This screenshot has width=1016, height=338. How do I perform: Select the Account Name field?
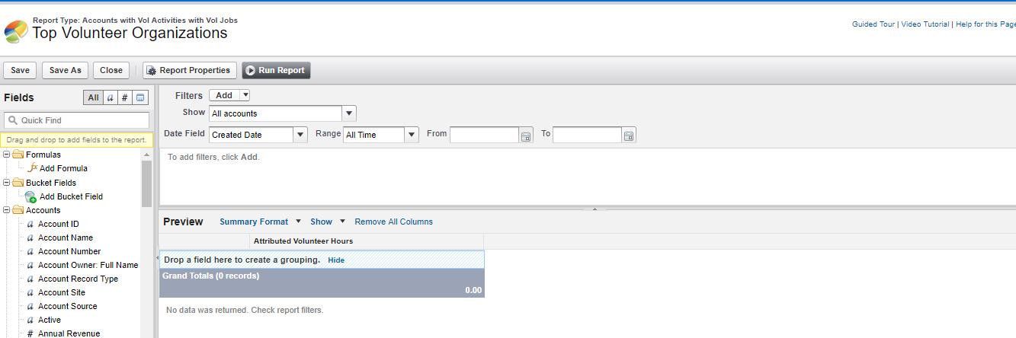tap(66, 238)
